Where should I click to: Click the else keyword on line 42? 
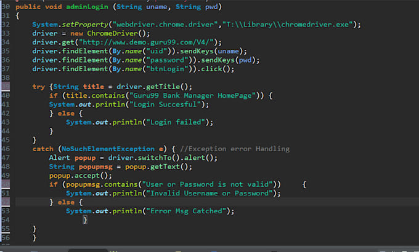(66, 113)
